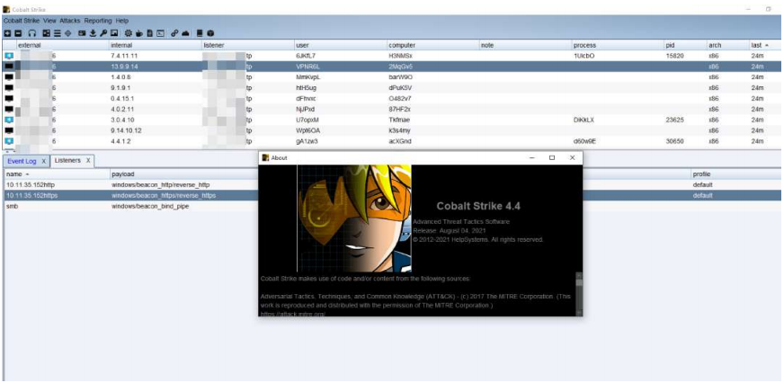The width and height of the screenshot is (784, 383).
Task: Sort sessions by the note column header
Action: (525, 45)
